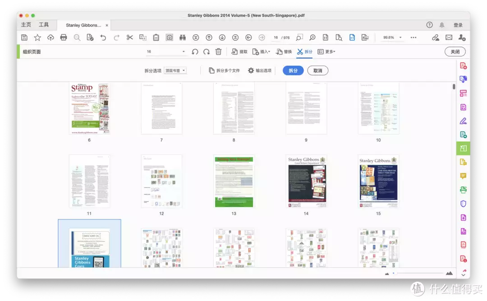
Task: Open the zoom level 99.6% dropdown
Action: click(392, 37)
